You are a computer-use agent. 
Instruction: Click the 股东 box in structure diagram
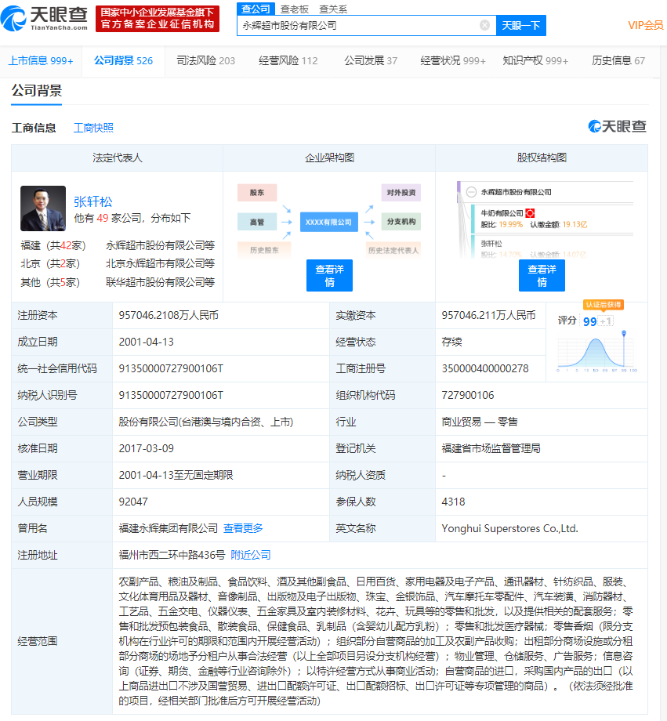click(x=257, y=193)
